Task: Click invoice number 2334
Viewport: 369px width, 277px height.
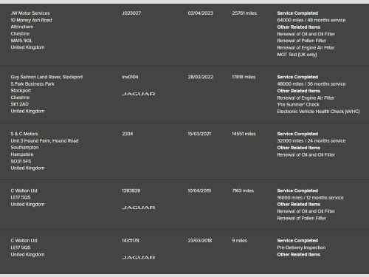Action: pyautogui.click(x=128, y=134)
